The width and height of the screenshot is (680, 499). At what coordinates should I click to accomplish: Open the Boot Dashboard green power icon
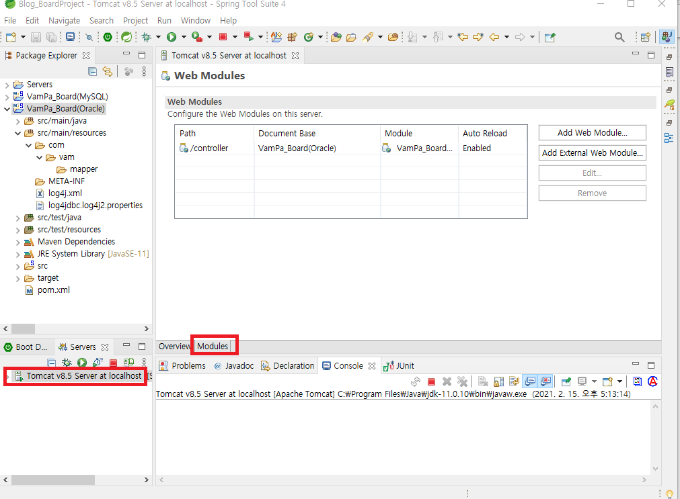108,37
